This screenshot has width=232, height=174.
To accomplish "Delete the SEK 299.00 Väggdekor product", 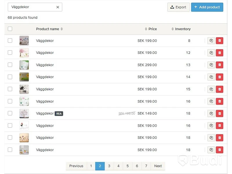I will click(220, 65).
